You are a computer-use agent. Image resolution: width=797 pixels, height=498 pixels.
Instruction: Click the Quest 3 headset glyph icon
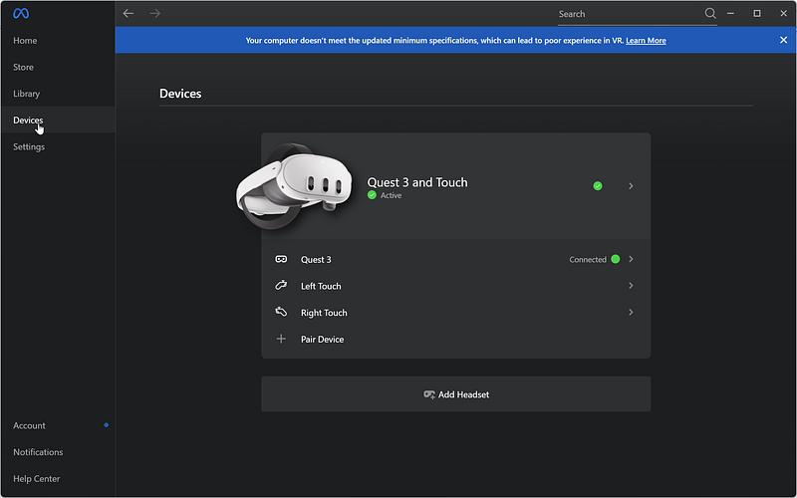point(281,259)
